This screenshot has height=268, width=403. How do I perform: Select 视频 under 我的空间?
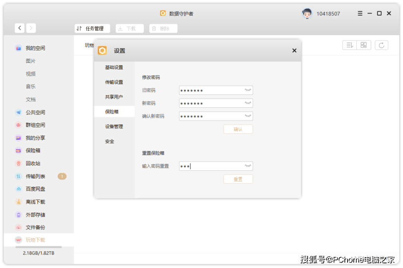(x=31, y=74)
